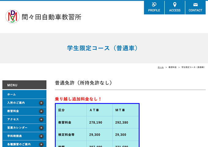This screenshot has height=147, width=208.
Task: Click the MDS driving school logo
Action: pyautogui.click(x=13, y=17)
